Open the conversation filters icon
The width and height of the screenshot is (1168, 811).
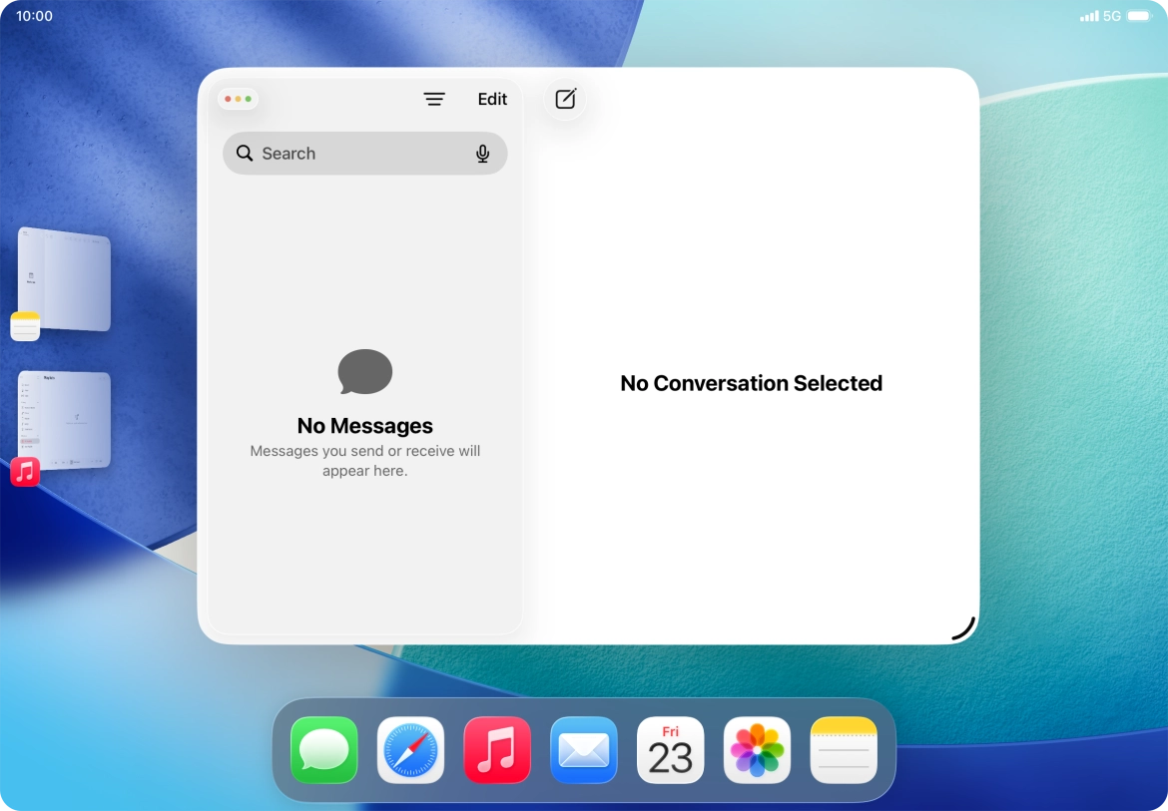click(434, 99)
